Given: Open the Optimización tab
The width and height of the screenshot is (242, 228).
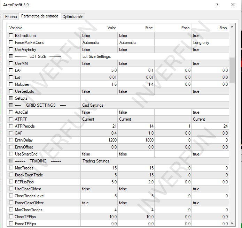Looking at the screenshot, I should click(x=73, y=17).
